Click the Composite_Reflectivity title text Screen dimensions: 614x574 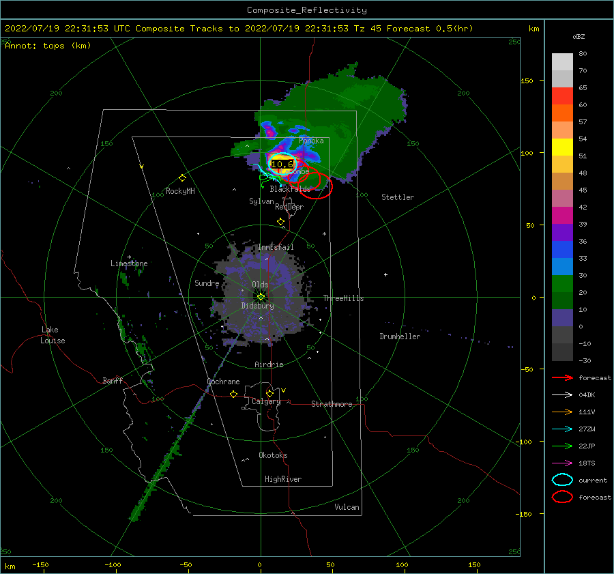[307, 10]
